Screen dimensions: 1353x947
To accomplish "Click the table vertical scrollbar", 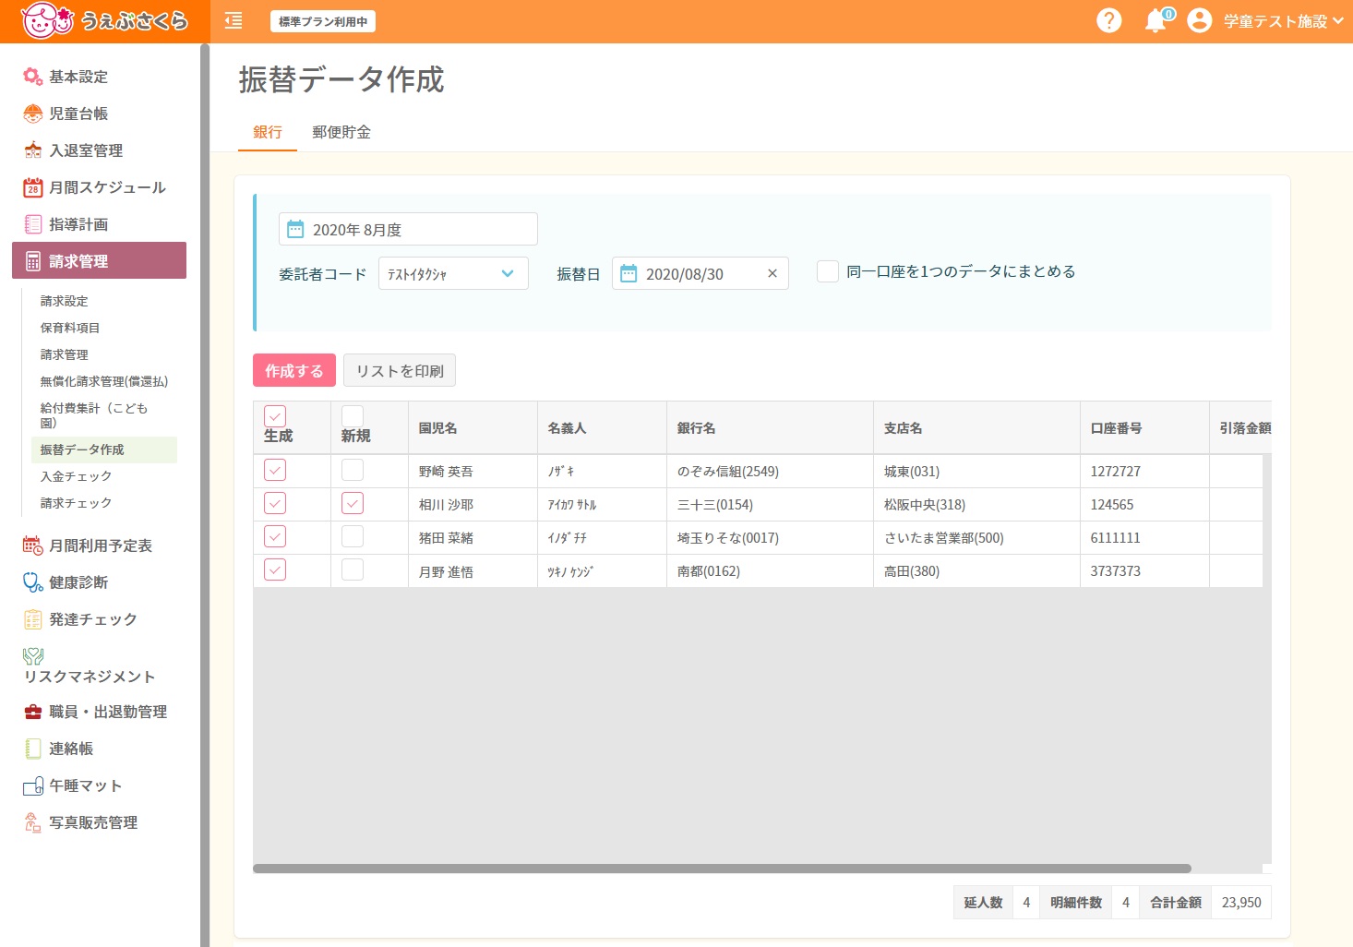I will tap(1267, 658).
